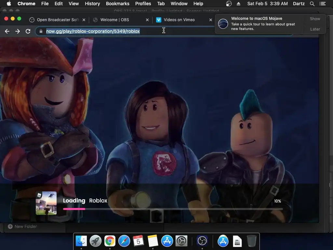The width and height of the screenshot is (333, 250).
Task: Open Notification Center list icon
Action: (322, 4)
